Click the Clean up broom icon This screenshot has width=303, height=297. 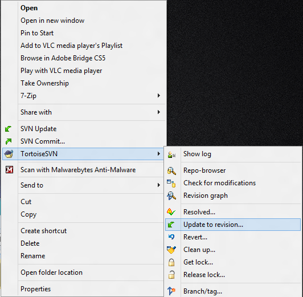pyautogui.click(x=171, y=250)
